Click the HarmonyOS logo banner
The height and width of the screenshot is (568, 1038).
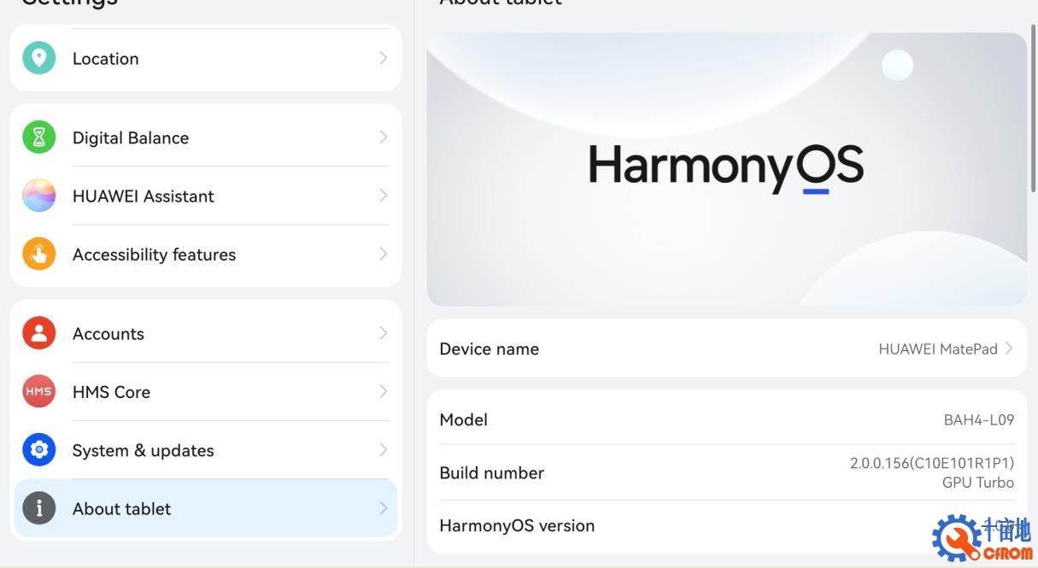pos(726,169)
